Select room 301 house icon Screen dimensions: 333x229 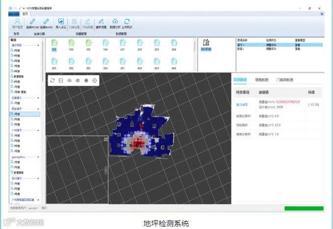(54, 61)
